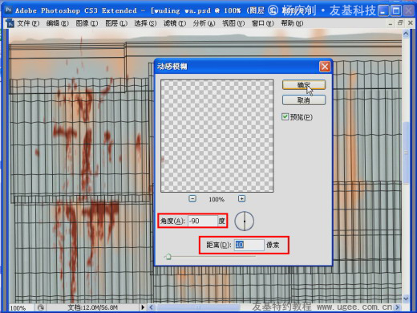Click the vertical scrollbar up arrow
The height and width of the screenshot is (313, 417).
[x=406, y=34]
